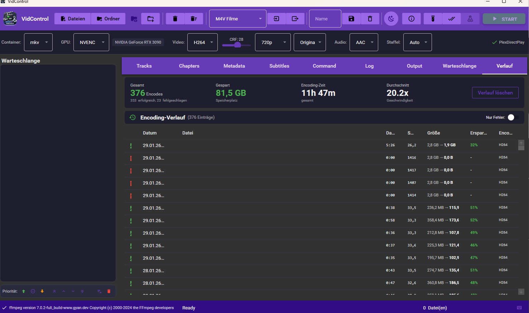Click the export preset arrow icon
The height and width of the screenshot is (313, 529).
tap(295, 19)
